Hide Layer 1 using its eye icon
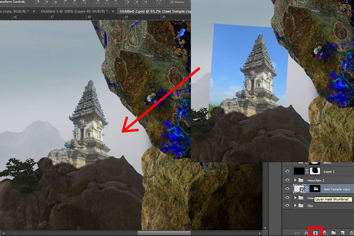354x236 pixels. (287, 171)
